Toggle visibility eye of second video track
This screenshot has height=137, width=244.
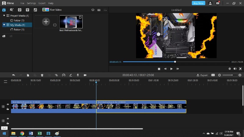point(8,119)
